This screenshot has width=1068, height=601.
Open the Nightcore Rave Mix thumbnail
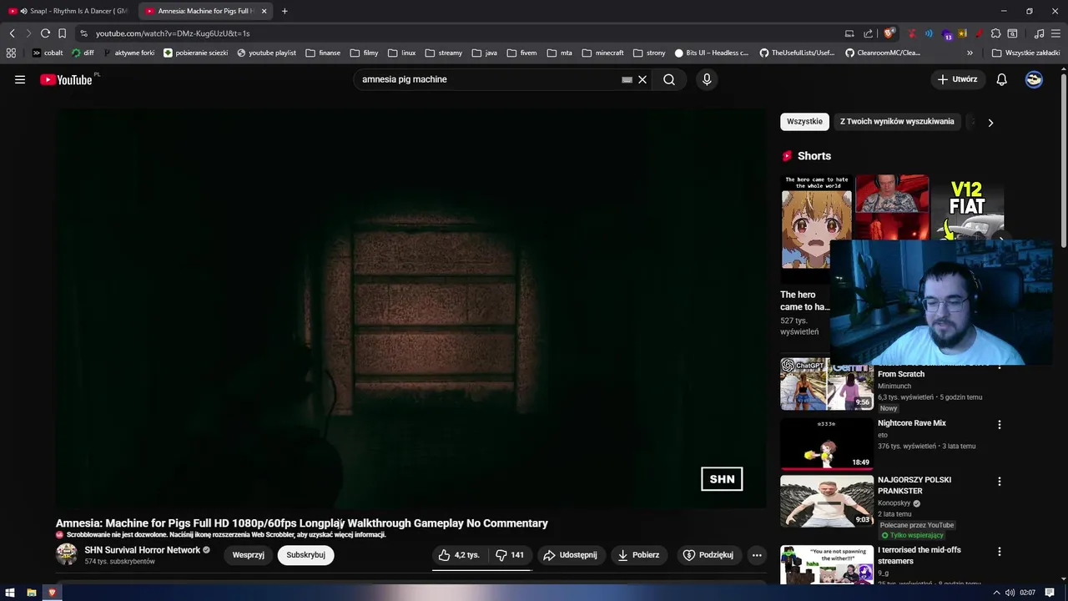click(x=826, y=443)
